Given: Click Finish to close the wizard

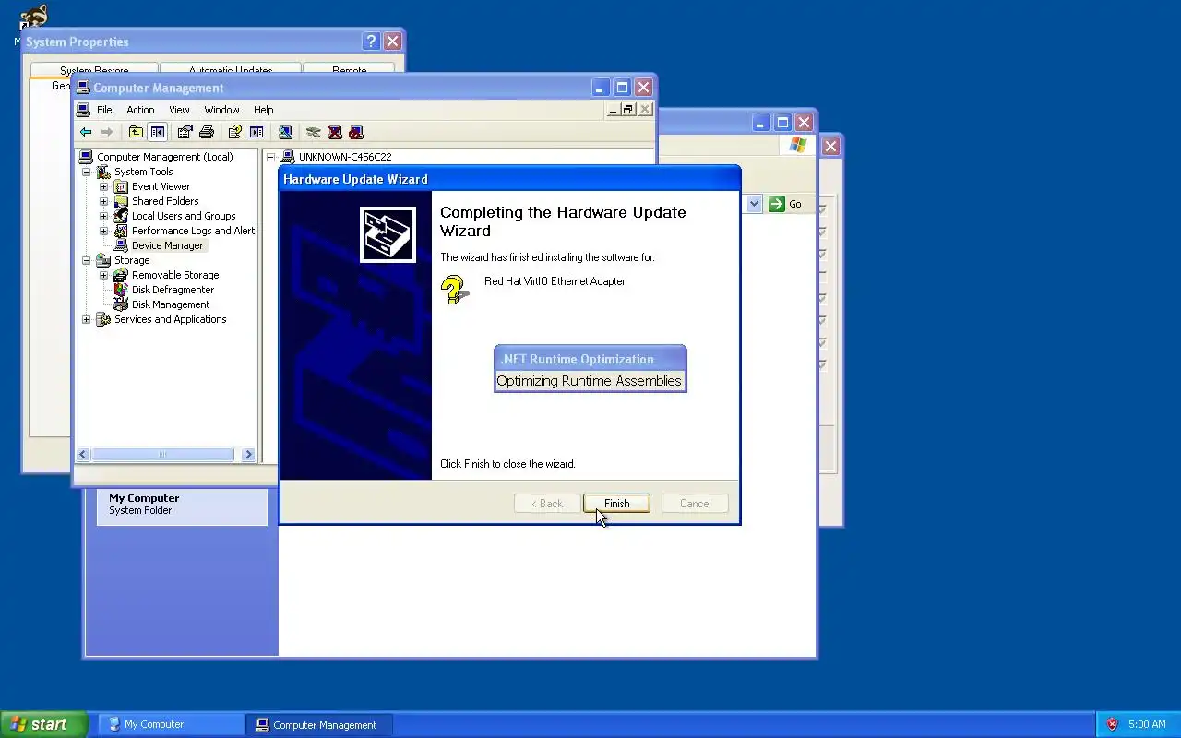Looking at the screenshot, I should point(616,504).
